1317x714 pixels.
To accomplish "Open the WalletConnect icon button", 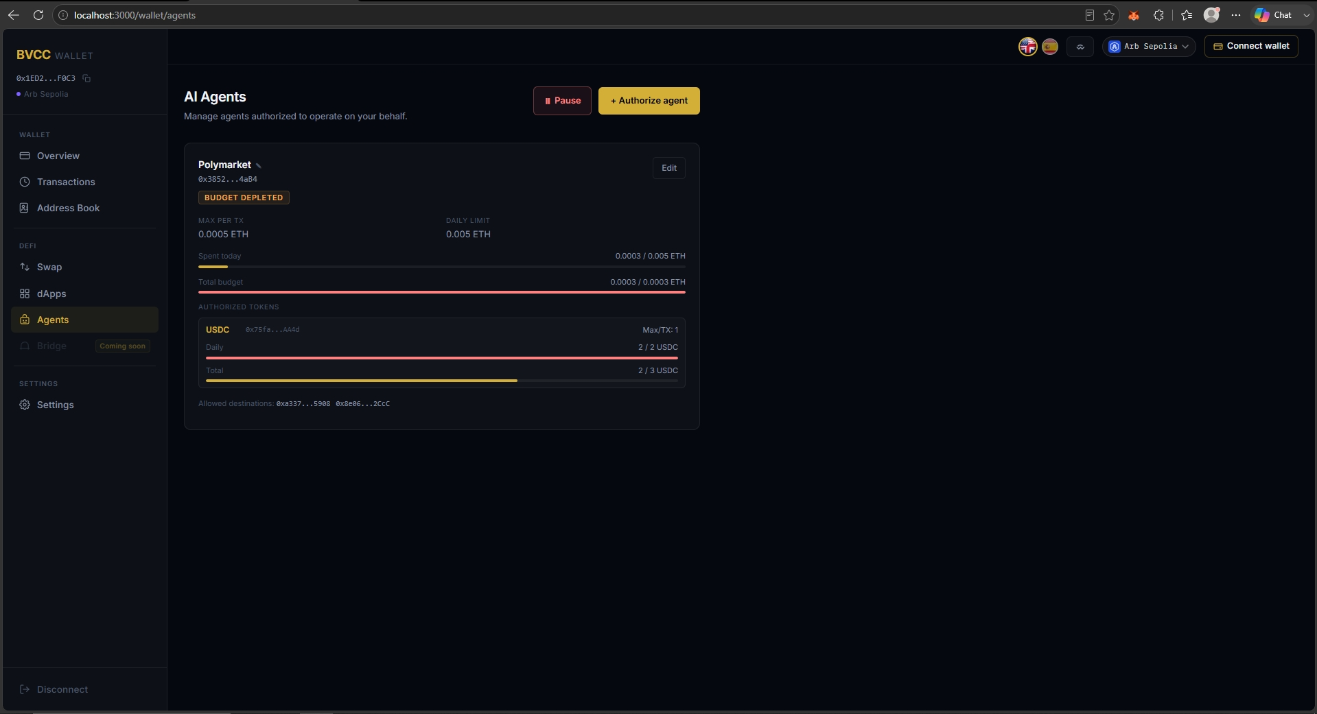I will (x=1080, y=47).
